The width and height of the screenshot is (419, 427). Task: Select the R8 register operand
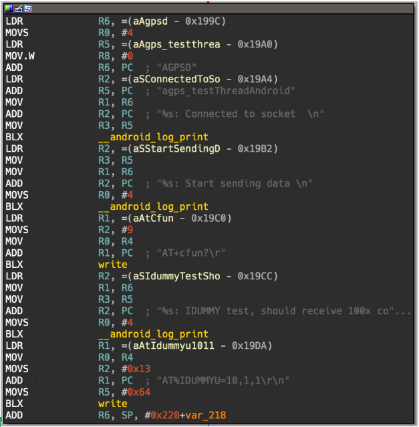(x=104, y=56)
